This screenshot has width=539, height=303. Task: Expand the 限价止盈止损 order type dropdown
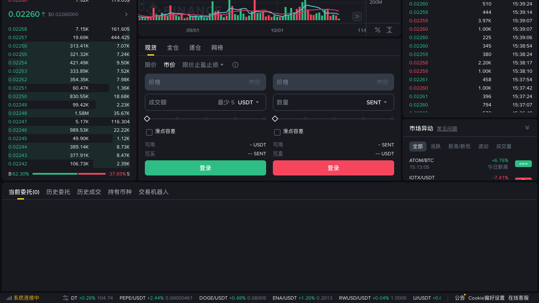point(203,65)
